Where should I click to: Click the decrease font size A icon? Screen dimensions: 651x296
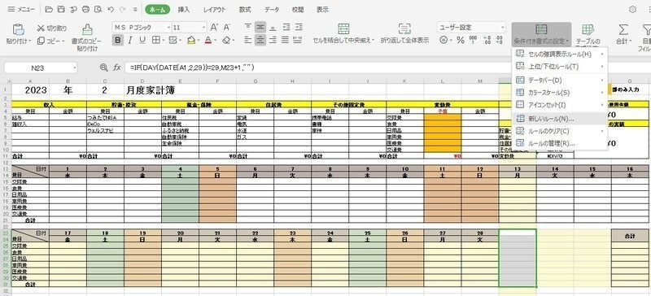(x=227, y=28)
